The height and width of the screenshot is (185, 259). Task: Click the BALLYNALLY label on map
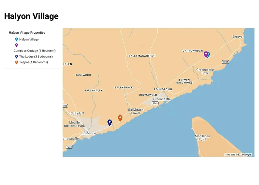(x=94, y=91)
